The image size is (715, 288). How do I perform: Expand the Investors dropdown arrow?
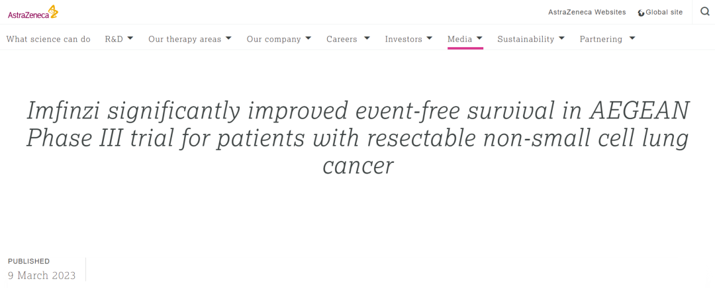point(430,38)
